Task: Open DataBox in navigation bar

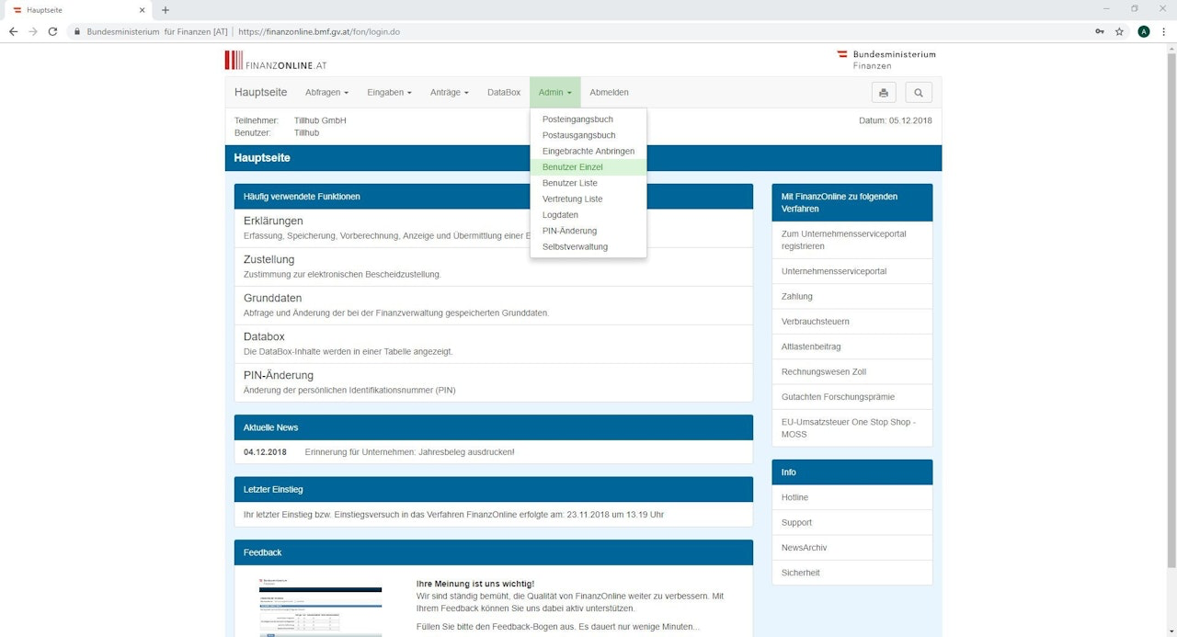Action: [504, 93]
